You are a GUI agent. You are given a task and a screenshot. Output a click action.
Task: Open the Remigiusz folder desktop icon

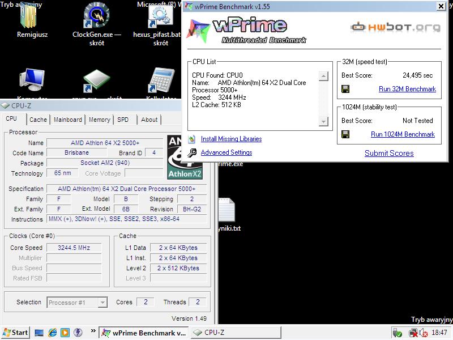point(29,16)
